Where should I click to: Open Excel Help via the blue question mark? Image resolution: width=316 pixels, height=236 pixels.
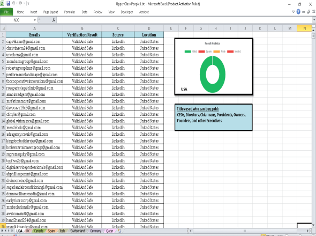(298, 12)
